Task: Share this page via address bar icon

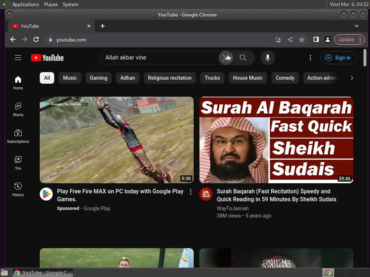Action: (290, 40)
